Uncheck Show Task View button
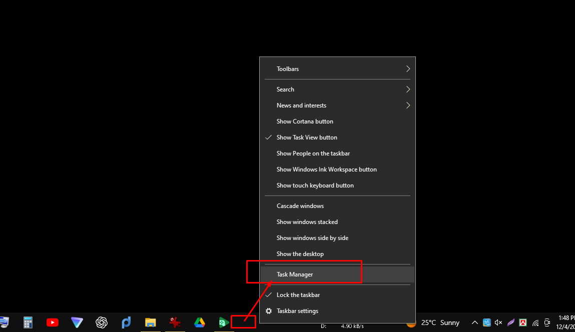The height and width of the screenshot is (332, 575). 307,137
